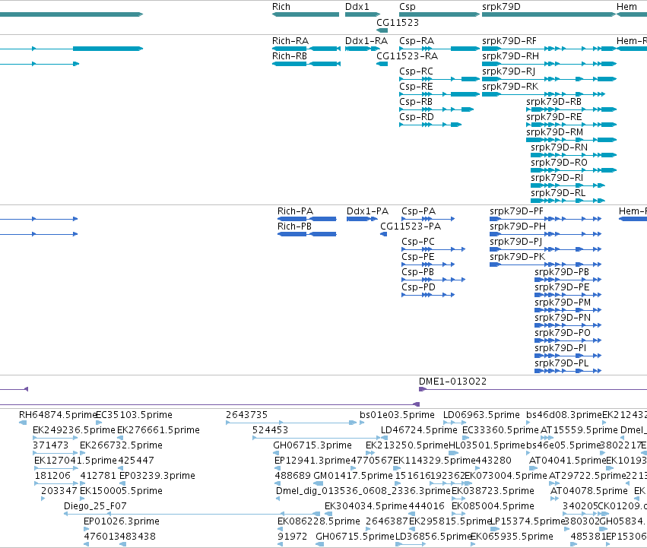
Task: Click the Rich gene label
Action: tap(281, 7)
